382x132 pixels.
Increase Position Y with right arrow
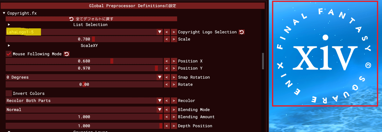coord(173,68)
